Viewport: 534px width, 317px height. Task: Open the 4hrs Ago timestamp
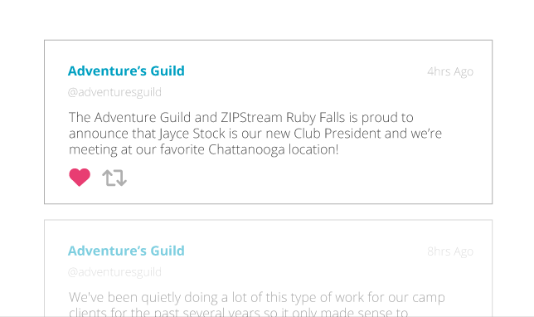point(450,71)
